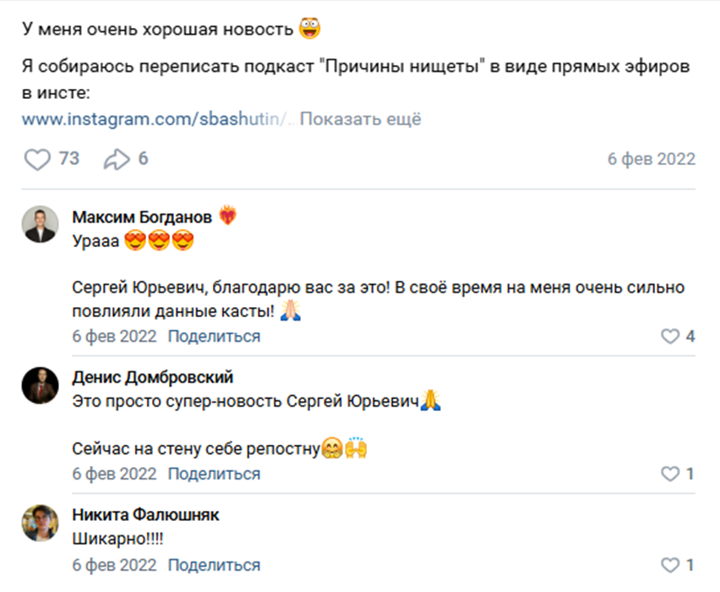Viewport: 720px width, 592px height.
Task: Like Денис Домбровский's comment
Action: [x=670, y=474]
